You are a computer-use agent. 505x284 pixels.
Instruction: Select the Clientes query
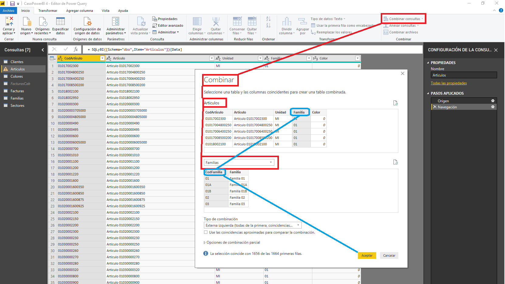(x=23, y=62)
